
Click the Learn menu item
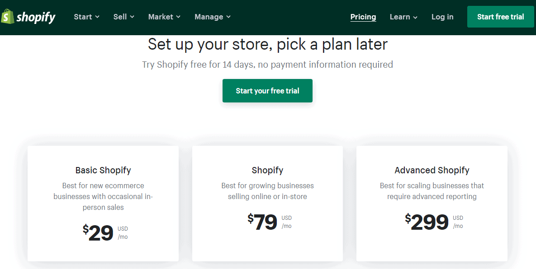(400, 17)
